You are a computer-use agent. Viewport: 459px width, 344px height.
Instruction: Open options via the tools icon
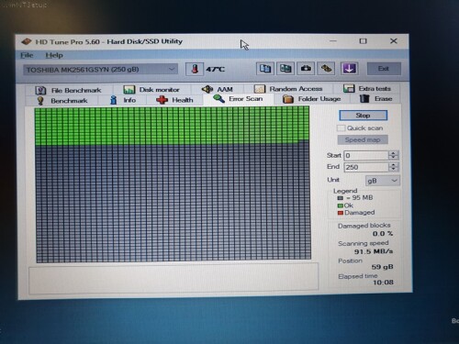[326, 69]
